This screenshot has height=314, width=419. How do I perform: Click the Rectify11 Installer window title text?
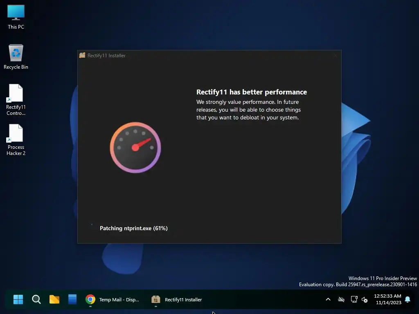(106, 56)
